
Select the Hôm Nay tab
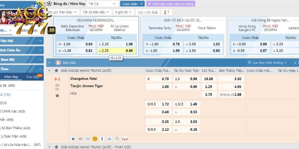pos(11,77)
